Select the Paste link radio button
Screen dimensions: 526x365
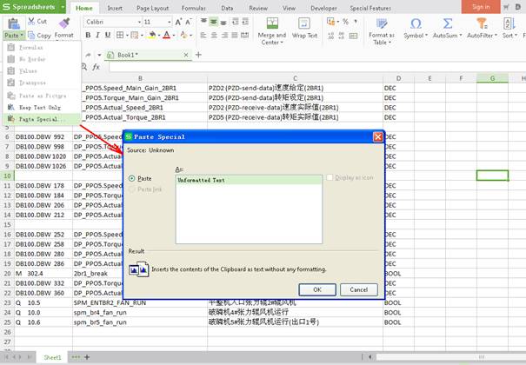[133, 189]
